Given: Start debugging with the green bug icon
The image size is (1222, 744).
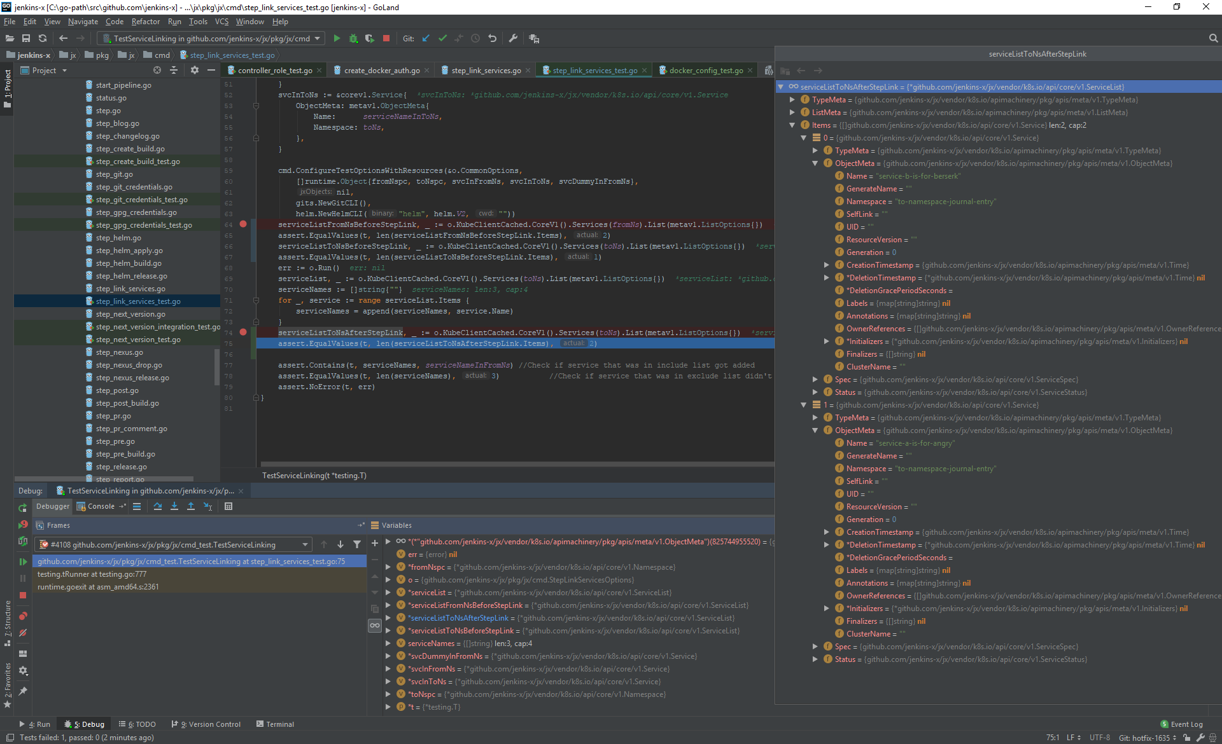Looking at the screenshot, I should (x=353, y=39).
